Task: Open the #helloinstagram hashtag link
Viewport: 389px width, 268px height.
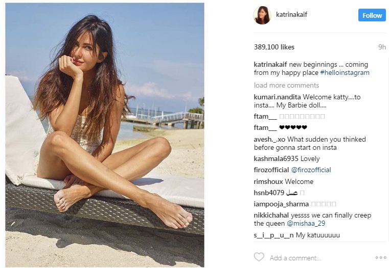Action: (x=345, y=73)
